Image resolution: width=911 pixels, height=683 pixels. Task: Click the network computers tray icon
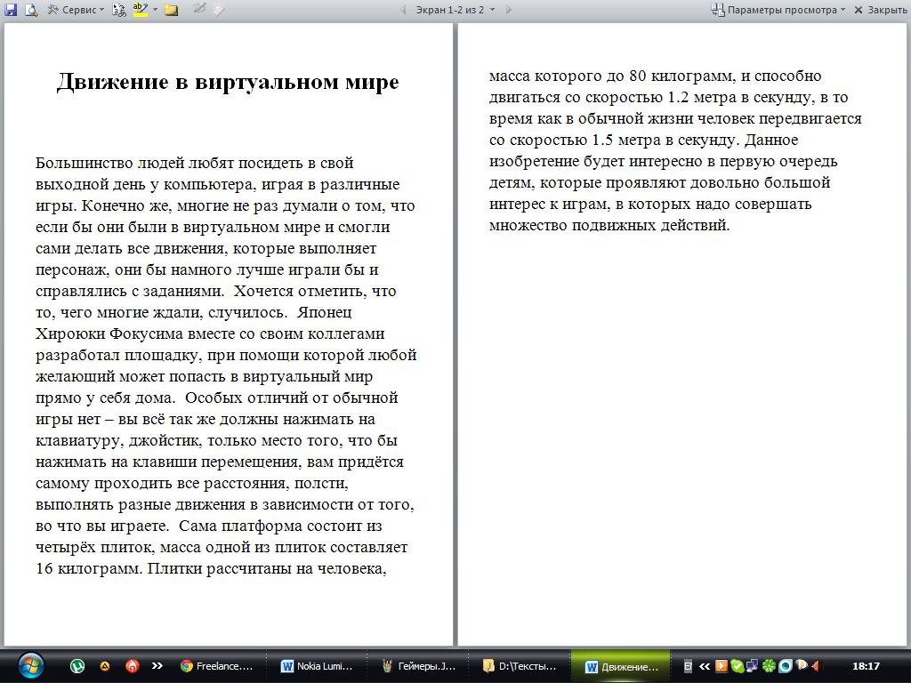pos(753,666)
